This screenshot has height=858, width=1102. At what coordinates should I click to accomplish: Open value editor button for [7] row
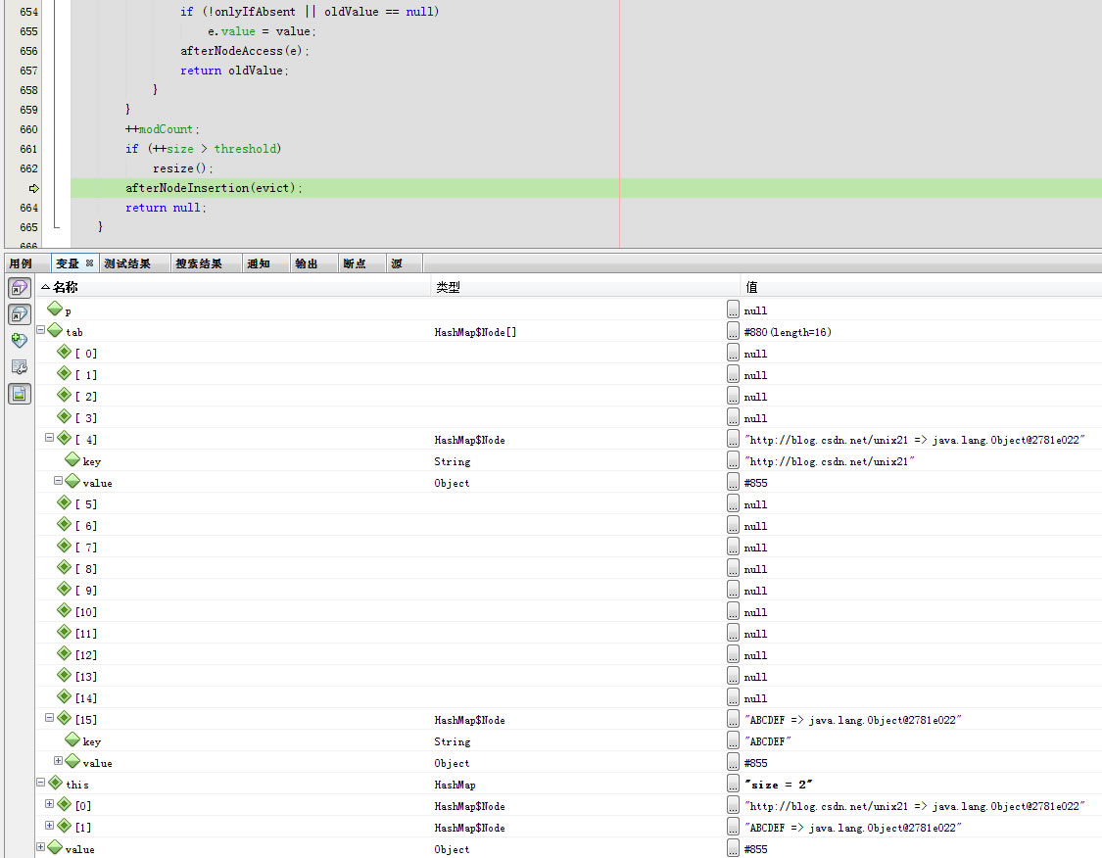733,547
